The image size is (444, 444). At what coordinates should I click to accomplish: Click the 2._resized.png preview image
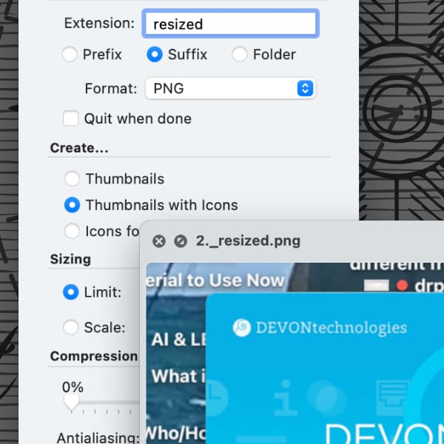click(x=295, y=353)
